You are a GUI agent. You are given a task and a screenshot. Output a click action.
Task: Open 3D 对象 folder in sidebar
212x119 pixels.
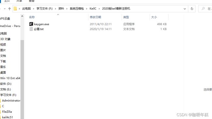point(6,39)
